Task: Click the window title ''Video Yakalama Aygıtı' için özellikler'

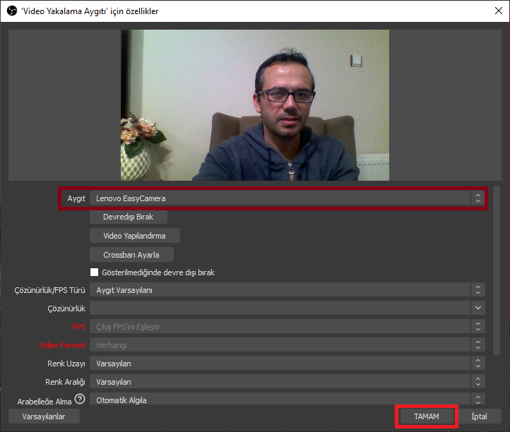Action: pyautogui.click(x=90, y=11)
